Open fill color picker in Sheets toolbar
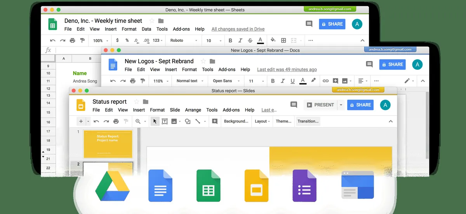 273,40
